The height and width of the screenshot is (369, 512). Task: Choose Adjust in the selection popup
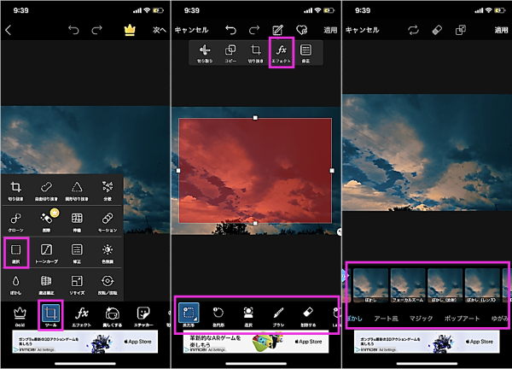pos(305,53)
